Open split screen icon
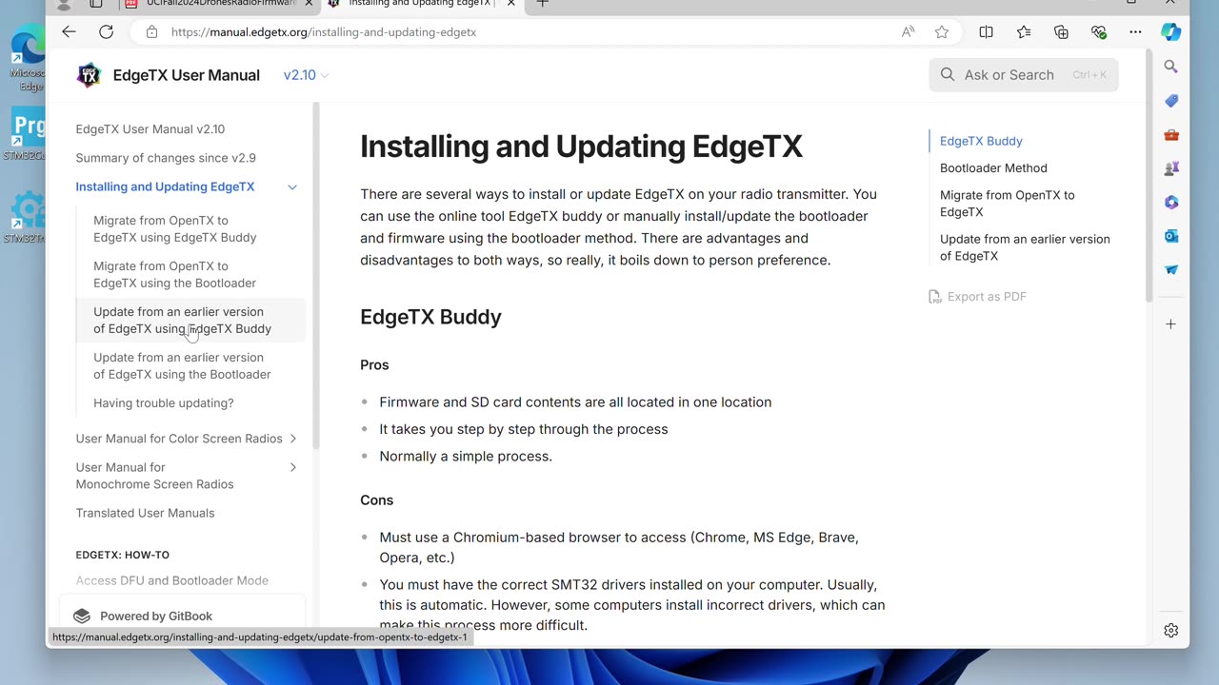 [986, 31]
